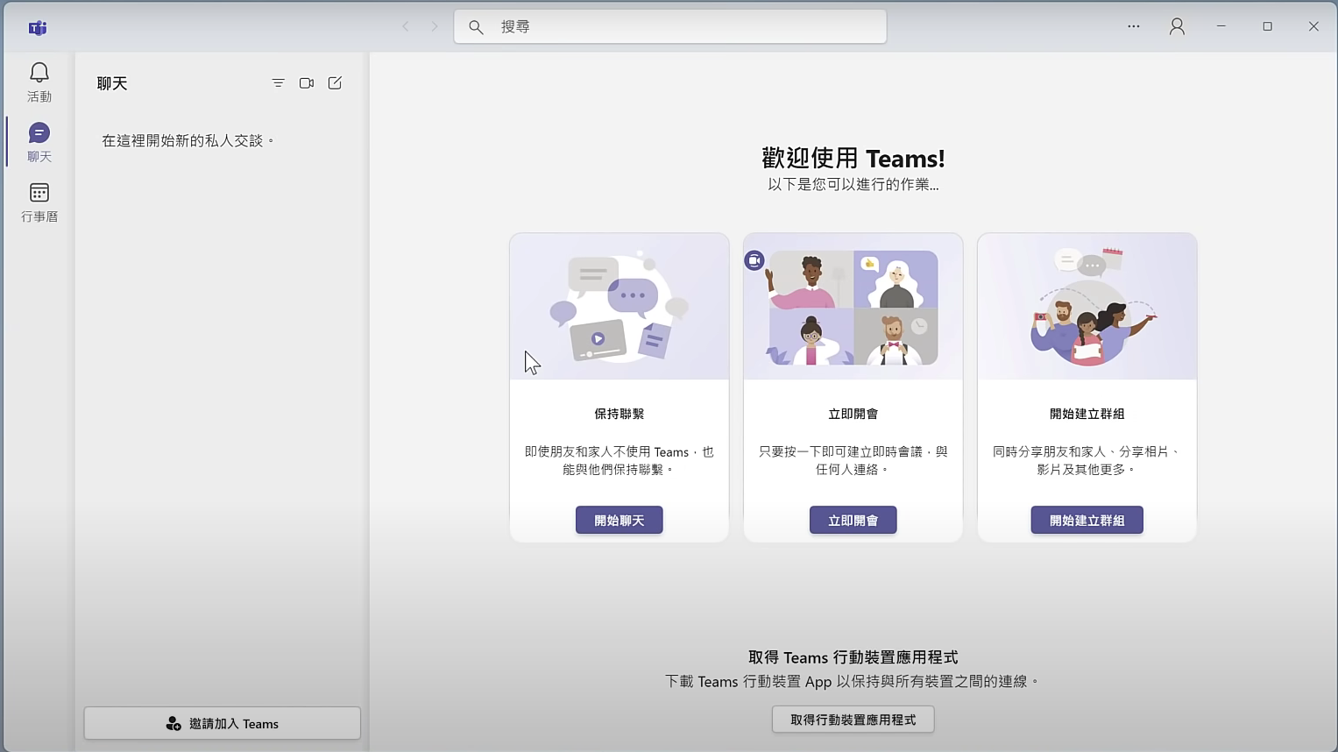Go forward with the right arrow
Viewport: 1338px width, 752px height.
point(434,26)
